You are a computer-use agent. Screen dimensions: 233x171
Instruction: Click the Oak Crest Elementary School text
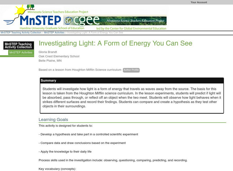click(x=59, y=56)
